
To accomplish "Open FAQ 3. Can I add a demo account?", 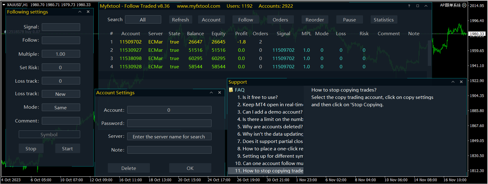I will pos(266,112).
